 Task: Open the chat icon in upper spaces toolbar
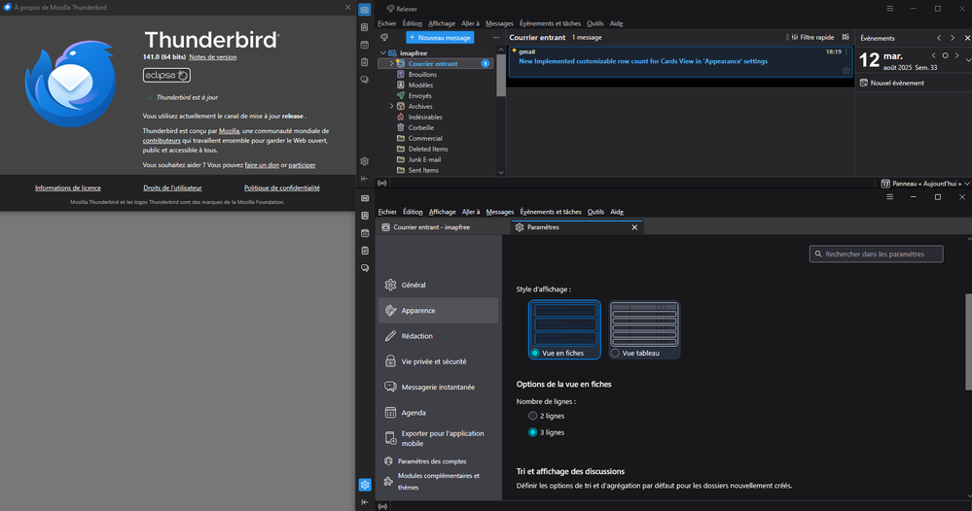[364, 80]
